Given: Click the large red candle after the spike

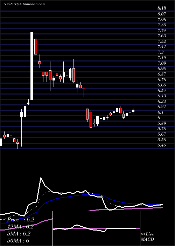Looking at the screenshot, I should (36, 46).
